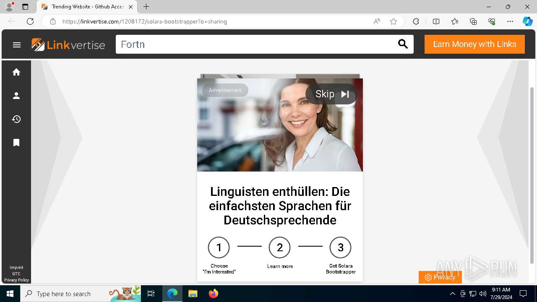Open the bookmarks sidebar icon
The image size is (537, 302).
[x=16, y=143]
